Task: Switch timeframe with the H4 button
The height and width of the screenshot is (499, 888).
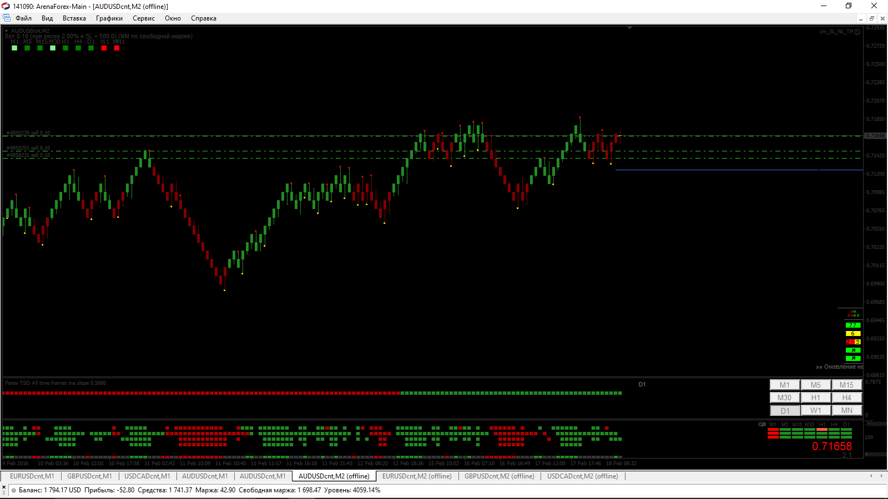Action: click(x=847, y=398)
